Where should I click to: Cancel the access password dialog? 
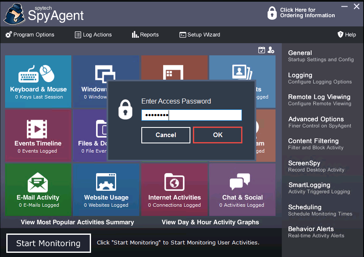(x=166, y=135)
